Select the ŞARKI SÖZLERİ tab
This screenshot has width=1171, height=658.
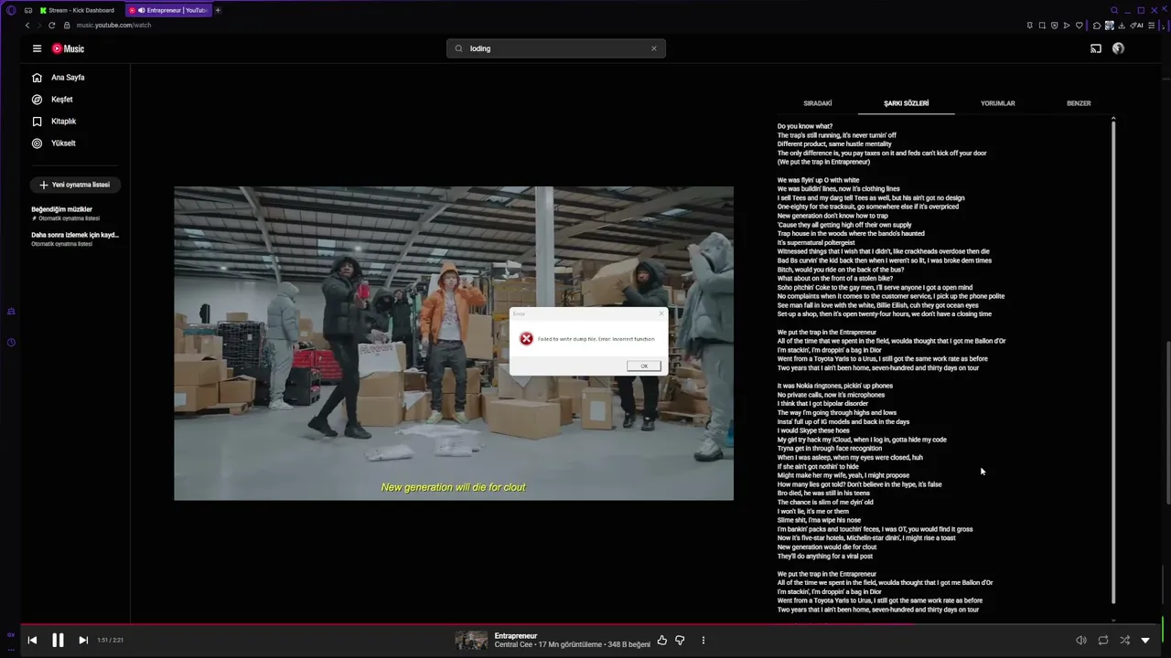click(x=906, y=103)
